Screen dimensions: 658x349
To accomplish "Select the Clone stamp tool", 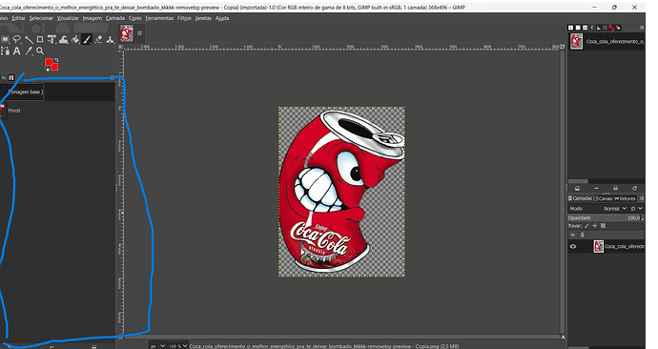I will tap(110, 39).
